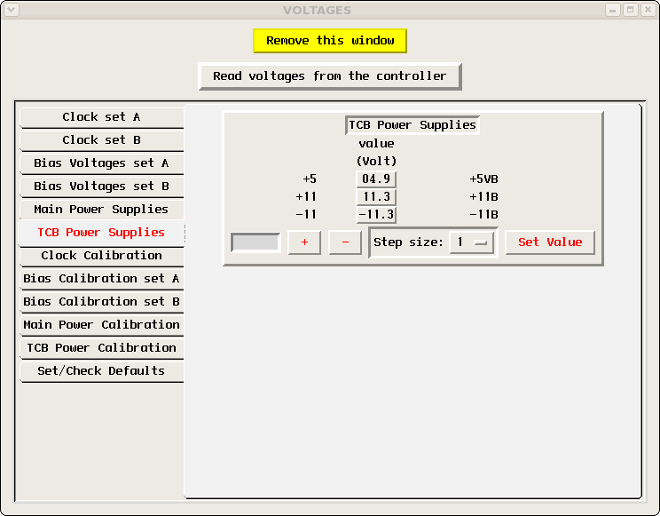Increase value with the red plus button
This screenshot has height=516, width=660.
click(x=304, y=242)
